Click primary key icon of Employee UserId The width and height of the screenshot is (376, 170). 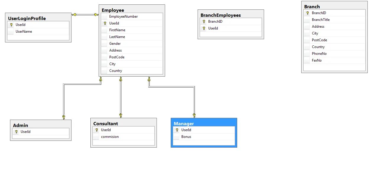tap(105, 23)
